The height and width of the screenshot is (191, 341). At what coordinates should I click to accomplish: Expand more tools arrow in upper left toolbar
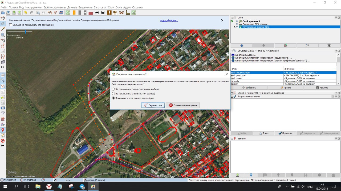tap(3, 67)
